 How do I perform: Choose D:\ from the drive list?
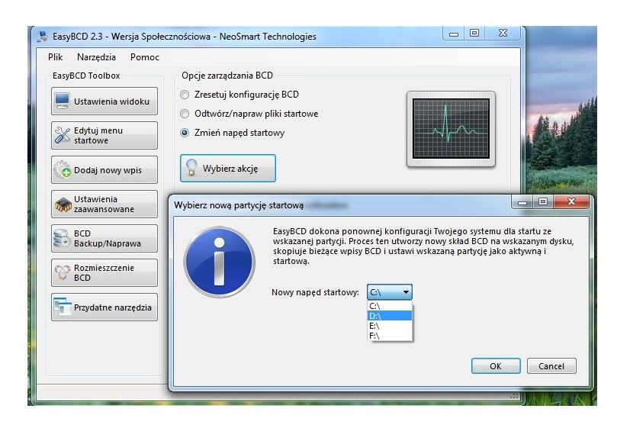pyautogui.click(x=390, y=316)
